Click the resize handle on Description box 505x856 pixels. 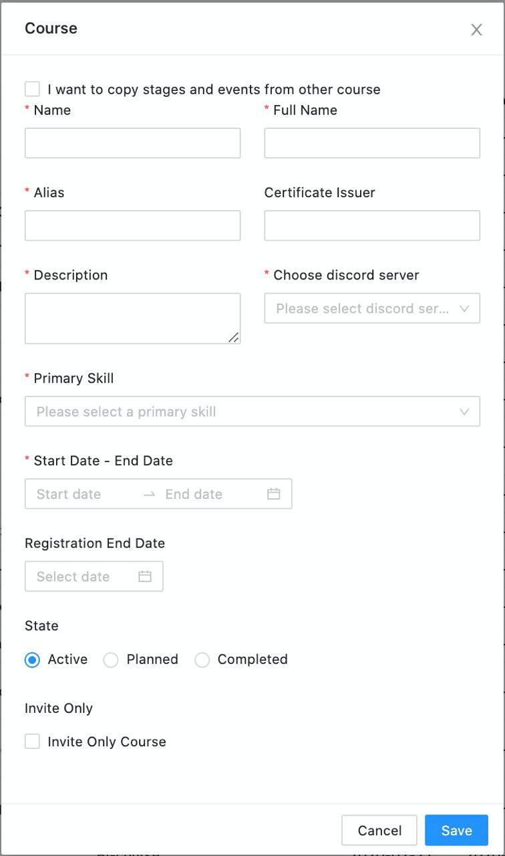[x=234, y=338]
